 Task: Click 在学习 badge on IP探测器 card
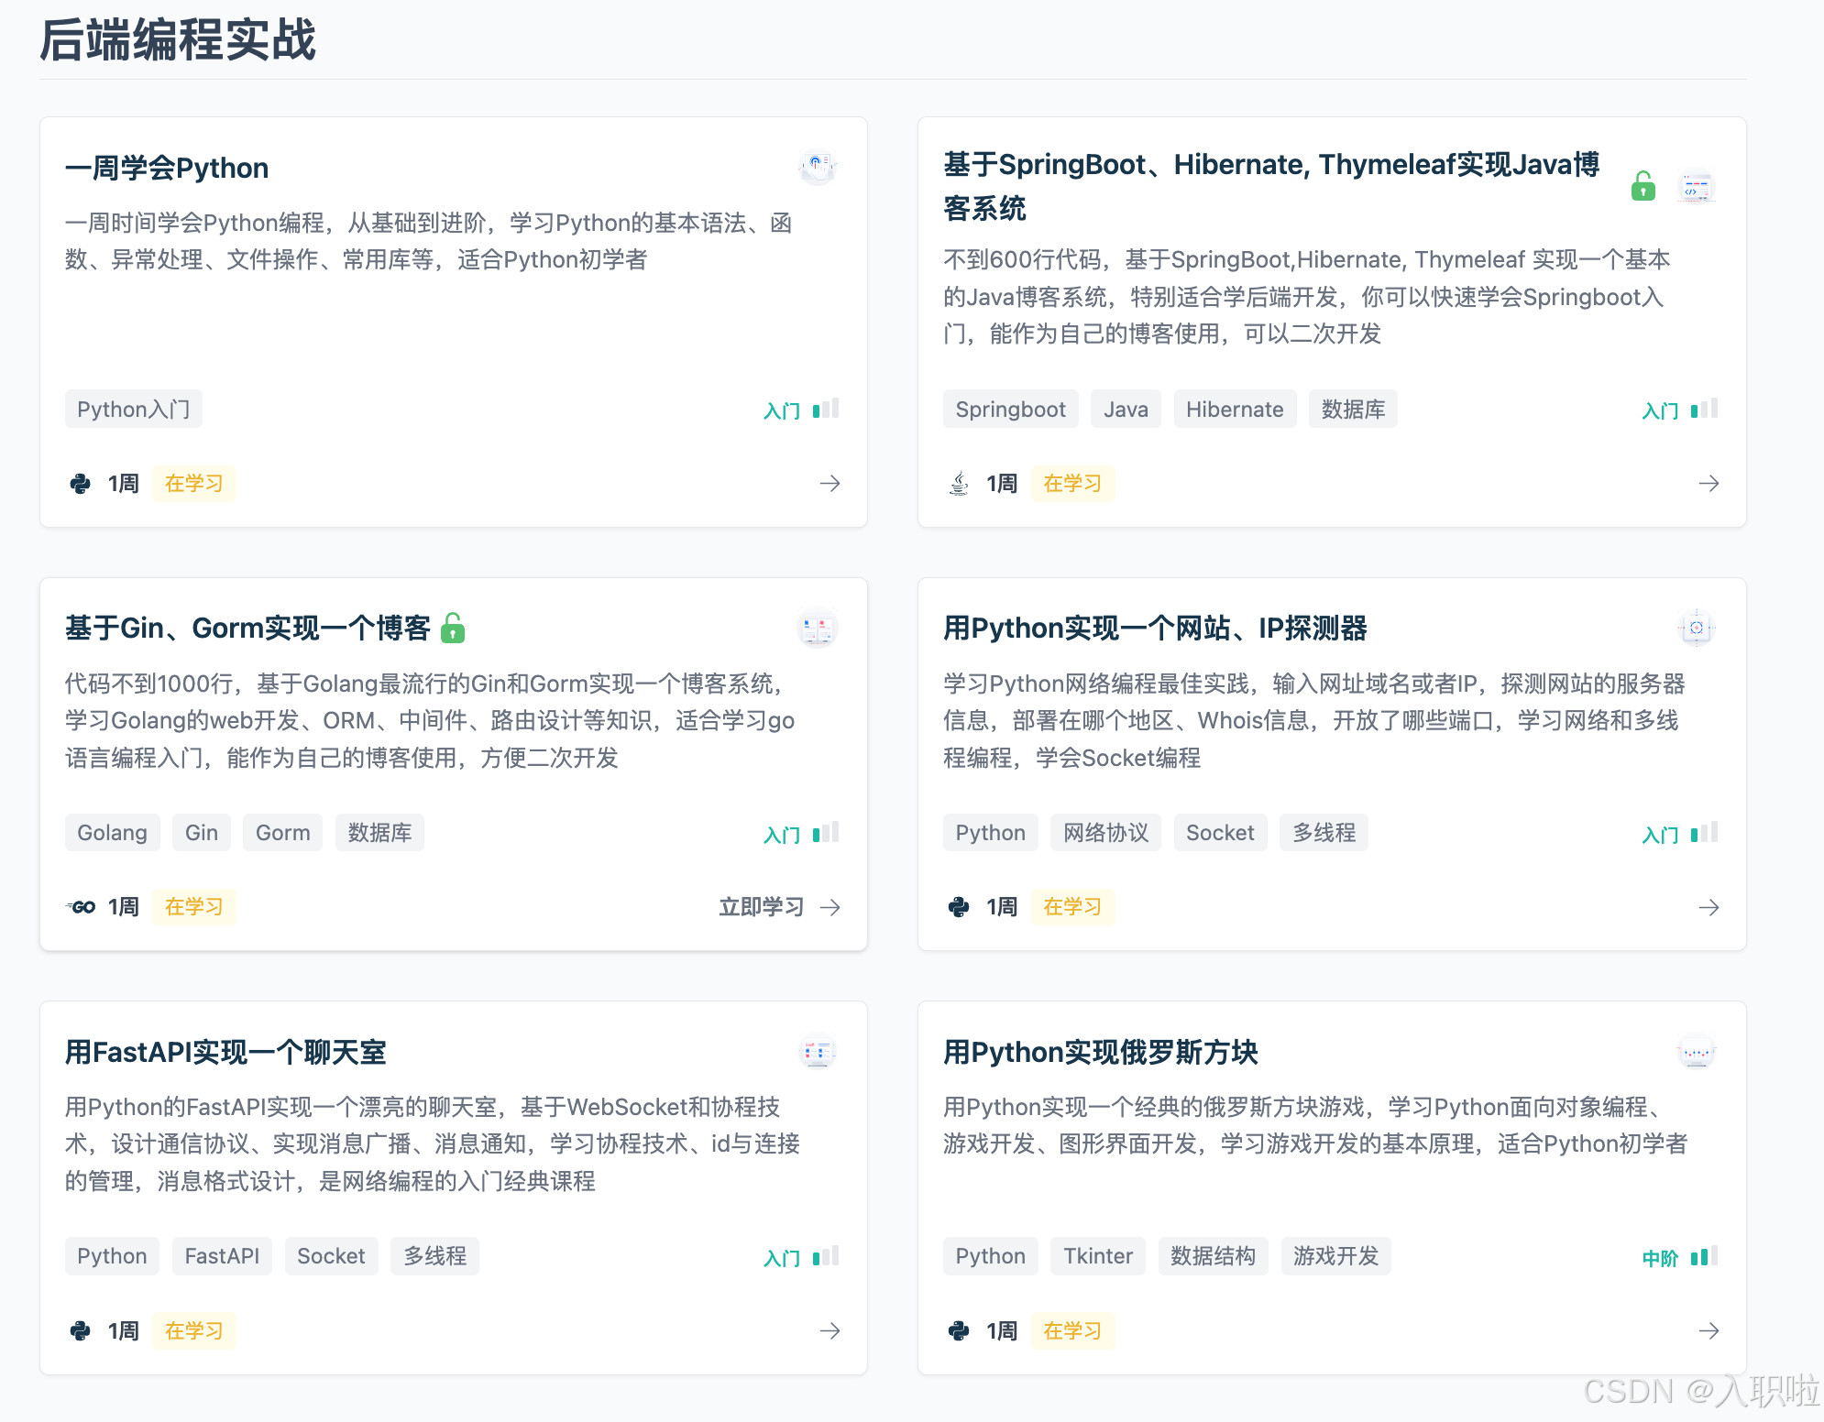[1071, 907]
